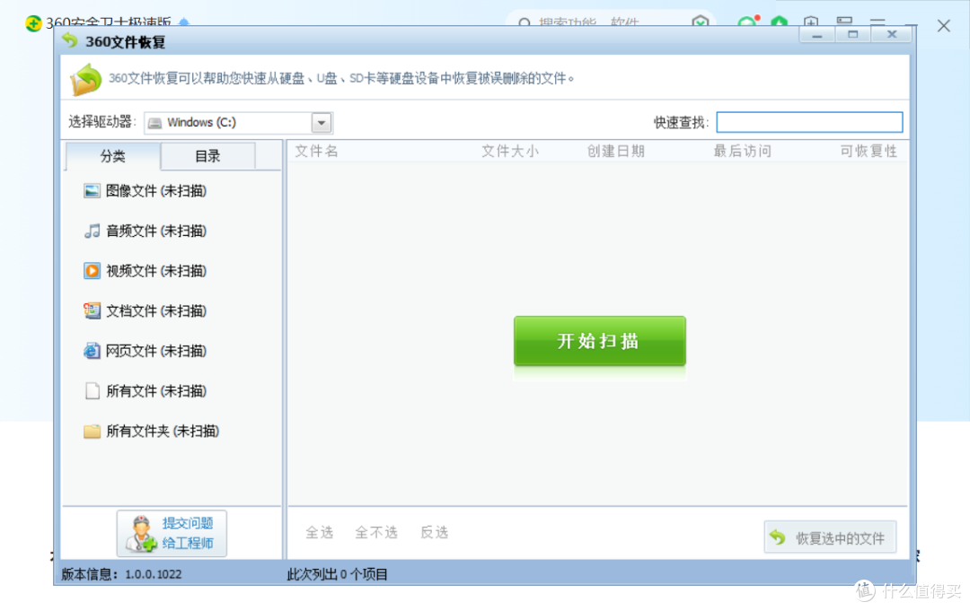This screenshot has height=611, width=970.
Task: Click the image file picture icon
Action: [x=92, y=191]
